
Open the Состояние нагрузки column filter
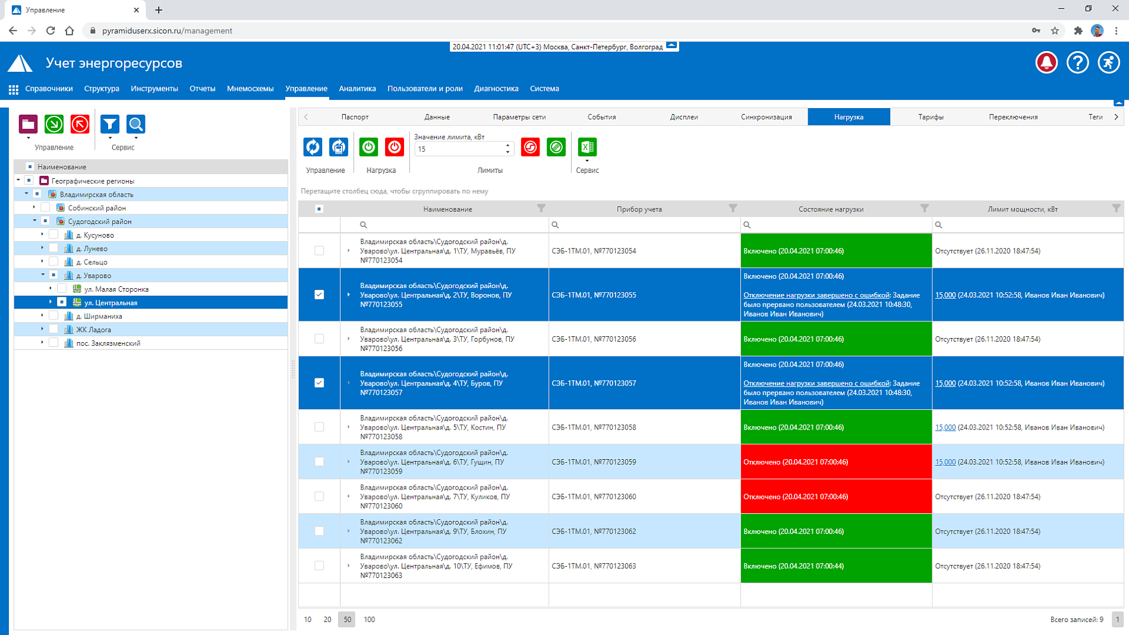click(924, 208)
